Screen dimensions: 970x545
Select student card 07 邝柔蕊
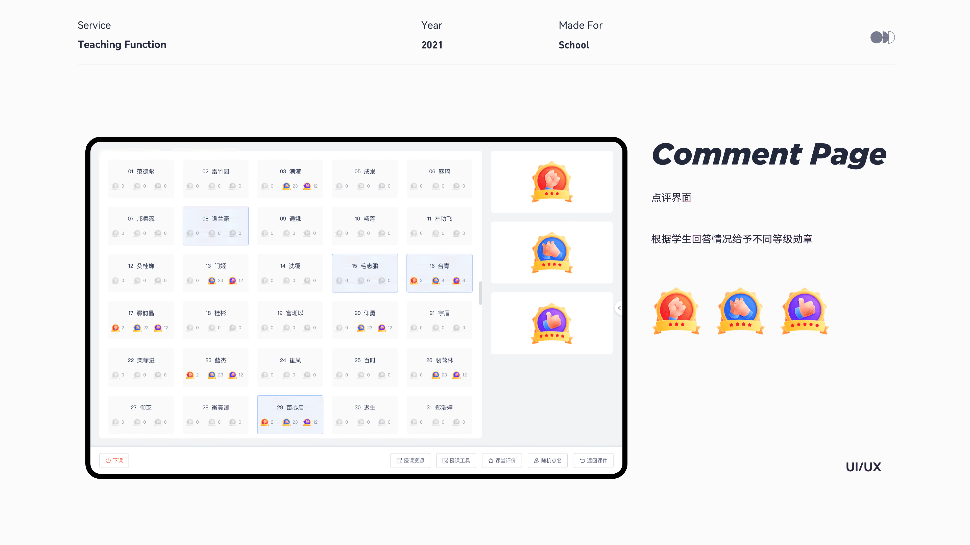[x=141, y=226]
